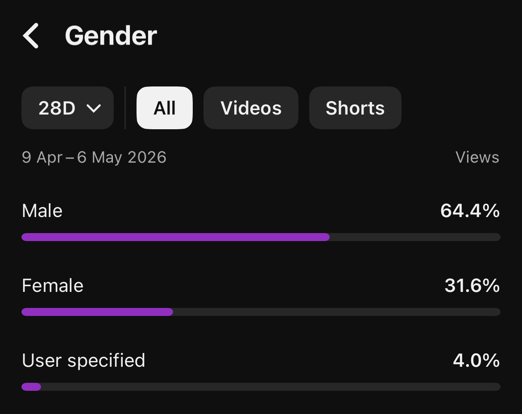The image size is (522, 414).
Task: Click the Gender page title
Action: 111,36
